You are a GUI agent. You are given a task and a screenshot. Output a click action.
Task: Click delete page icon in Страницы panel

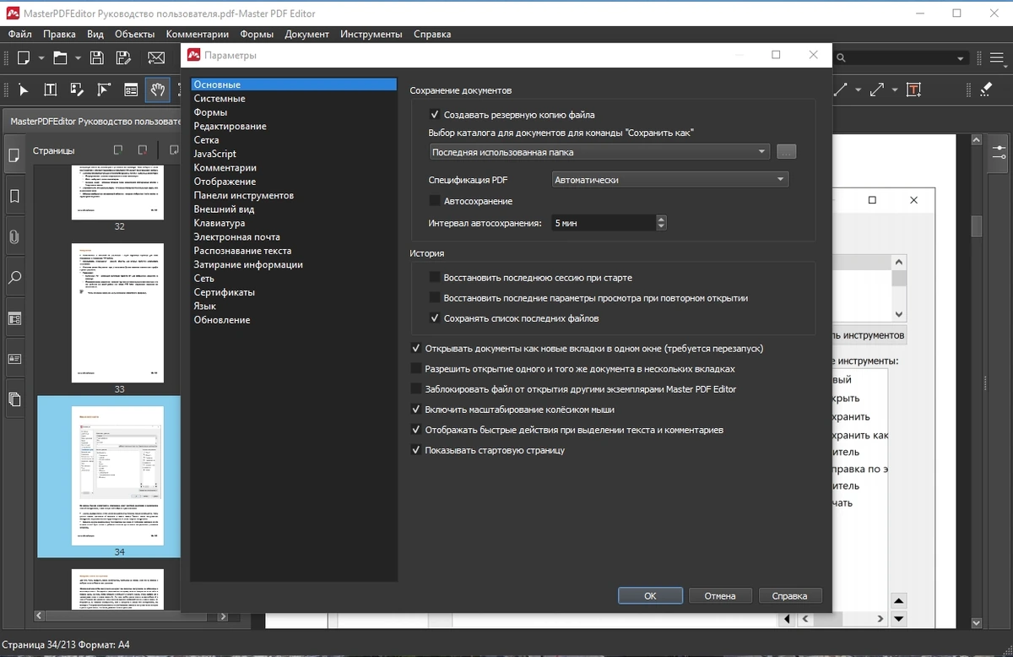click(x=143, y=149)
